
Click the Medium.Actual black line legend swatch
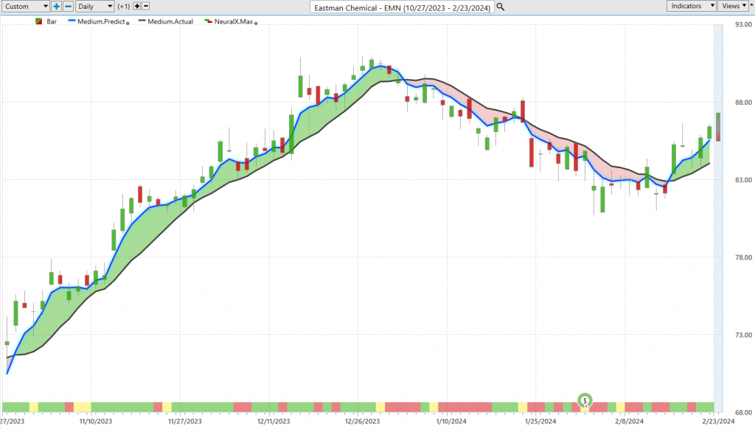click(142, 21)
